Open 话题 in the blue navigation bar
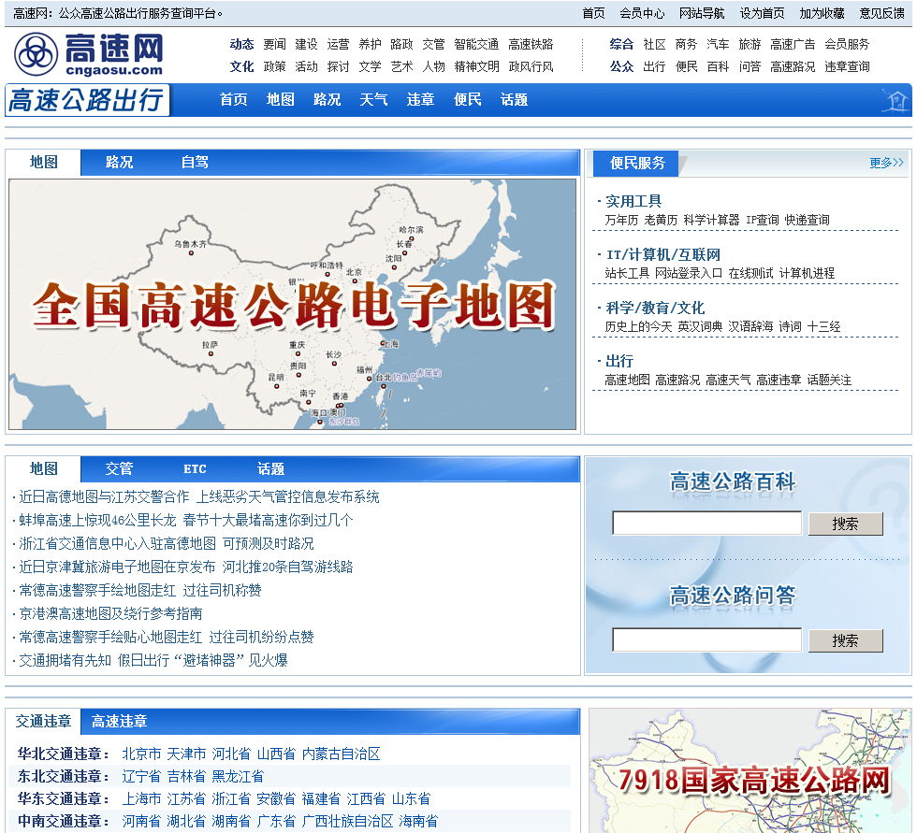The image size is (917, 833). [x=514, y=100]
